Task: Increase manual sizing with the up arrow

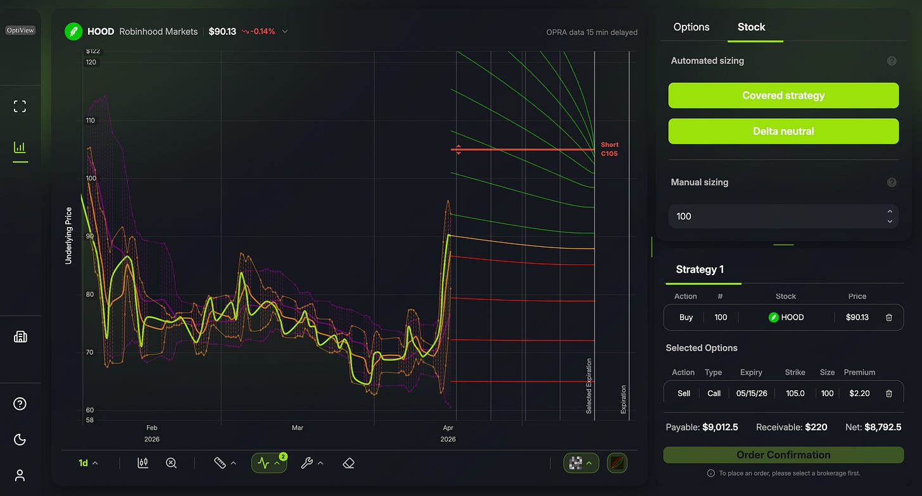Action: (x=890, y=212)
